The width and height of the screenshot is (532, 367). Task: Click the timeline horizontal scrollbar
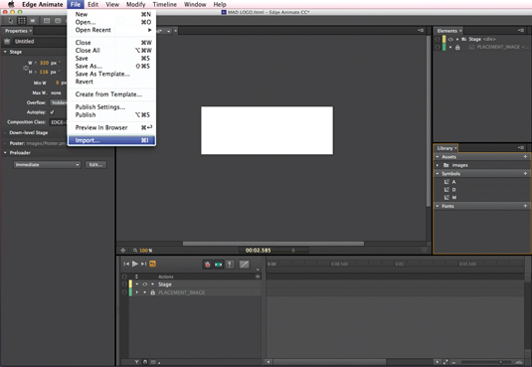coord(329,362)
